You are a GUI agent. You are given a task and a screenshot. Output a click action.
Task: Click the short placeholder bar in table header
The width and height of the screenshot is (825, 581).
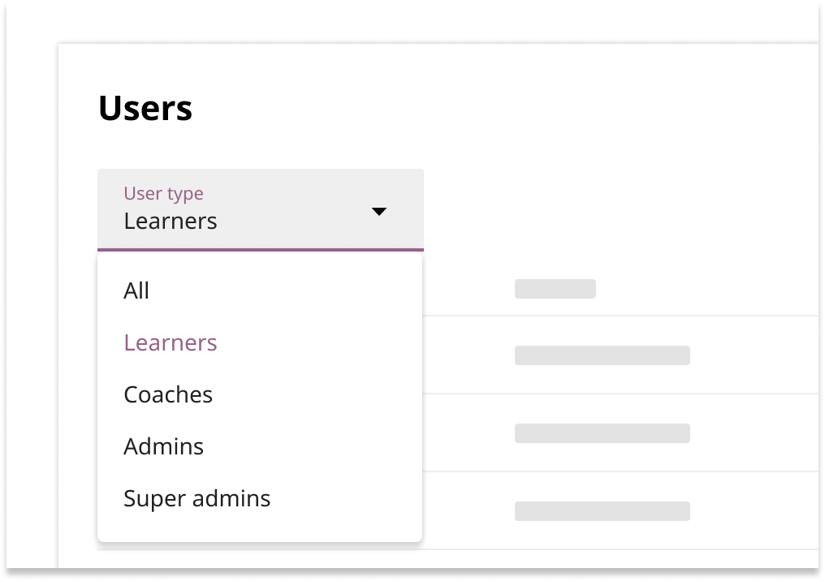click(555, 289)
